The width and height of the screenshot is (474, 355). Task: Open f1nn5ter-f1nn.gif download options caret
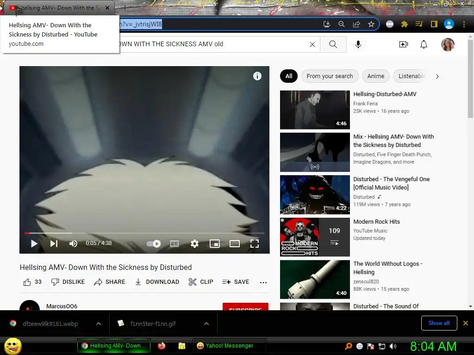click(x=206, y=324)
